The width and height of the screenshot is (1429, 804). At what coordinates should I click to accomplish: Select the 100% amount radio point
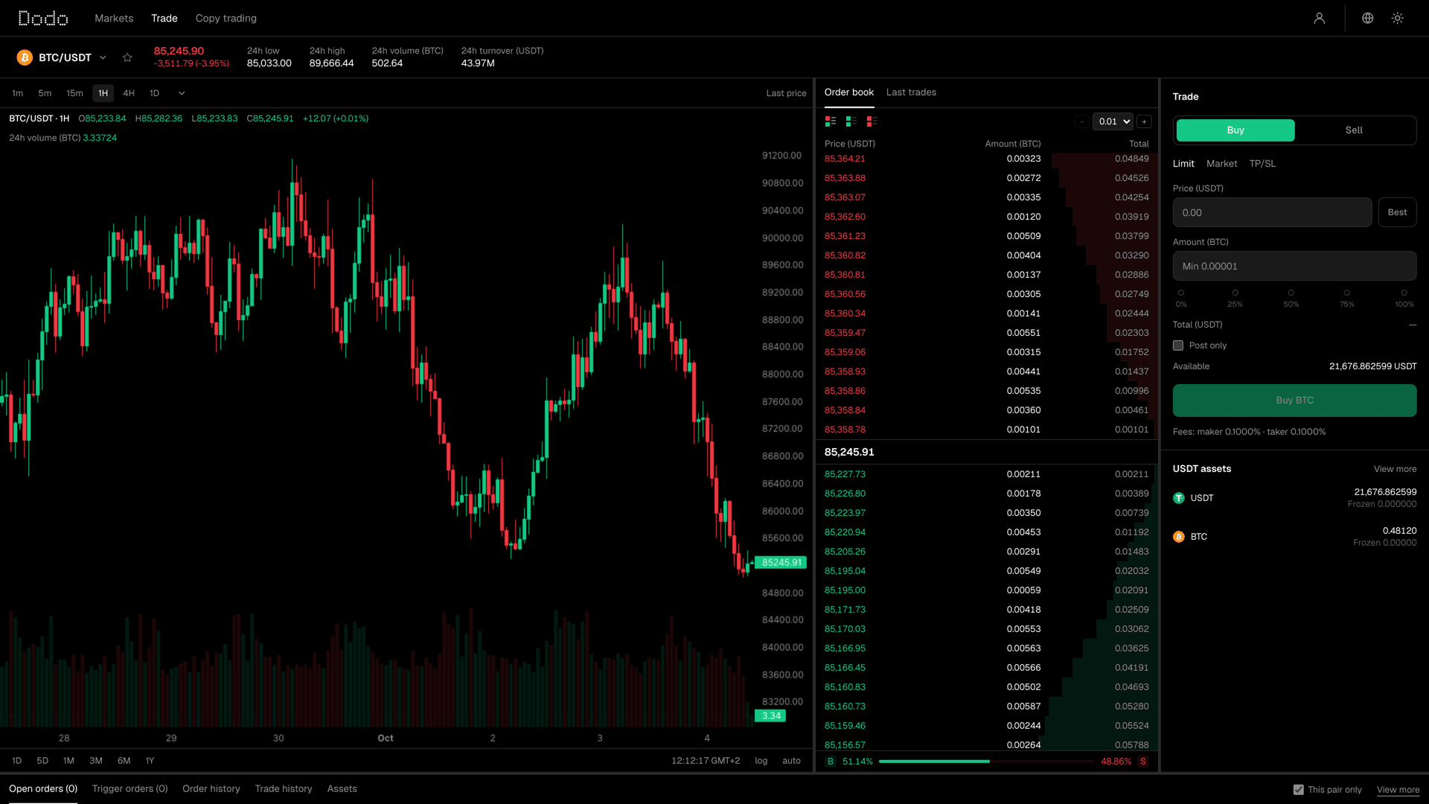point(1404,293)
